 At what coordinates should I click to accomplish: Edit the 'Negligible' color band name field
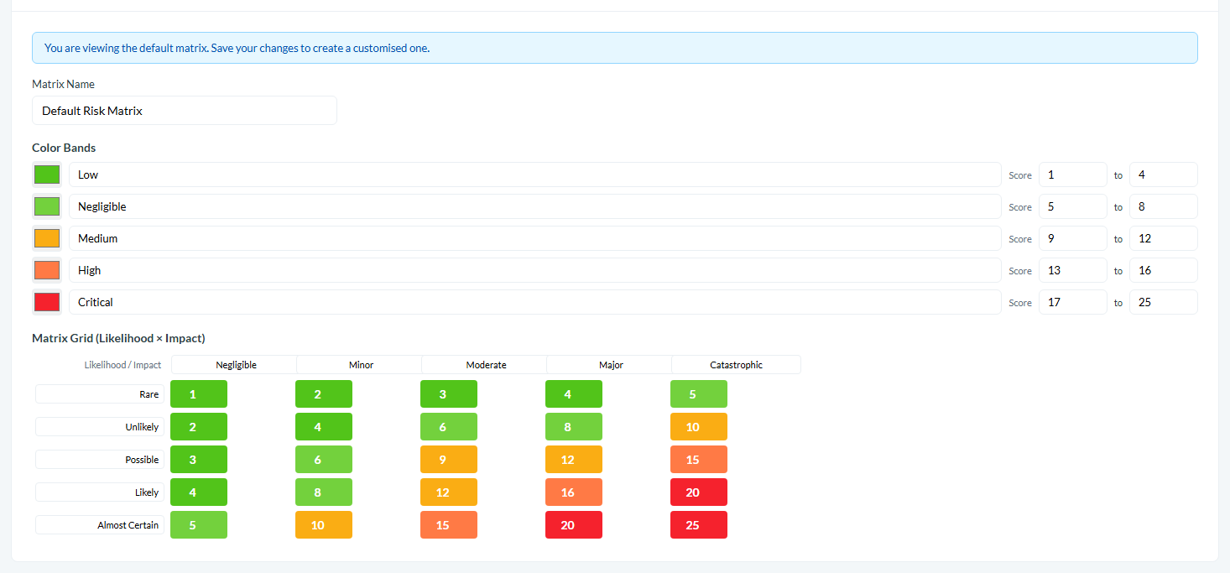click(x=535, y=206)
